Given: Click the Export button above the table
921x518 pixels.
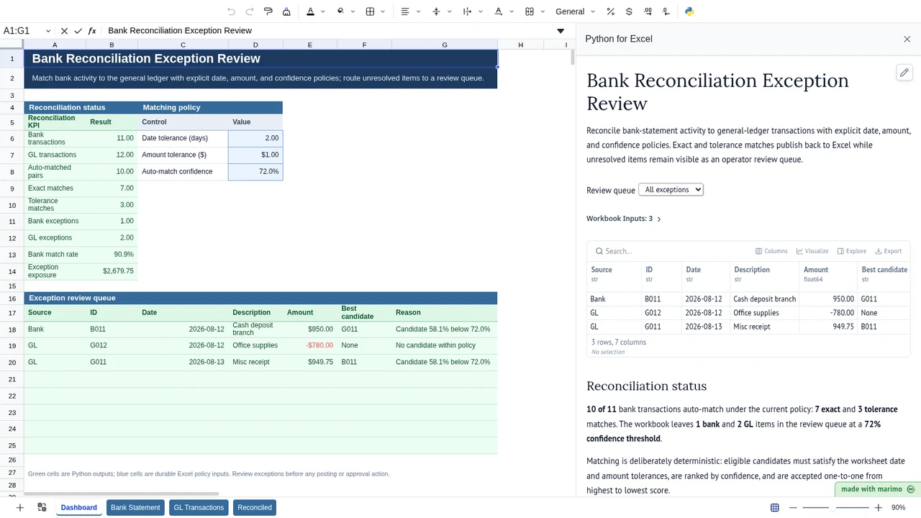Looking at the screenshot, I should point(889,251).
